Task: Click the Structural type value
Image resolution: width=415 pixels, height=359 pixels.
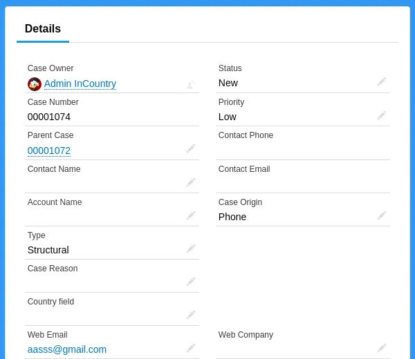Action: click(x=48, y=250)
